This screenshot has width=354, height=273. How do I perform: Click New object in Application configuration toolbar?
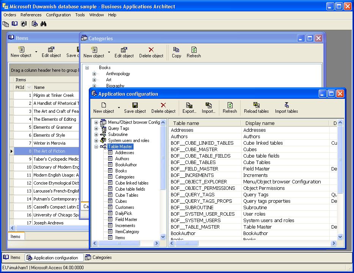[104, 108]
